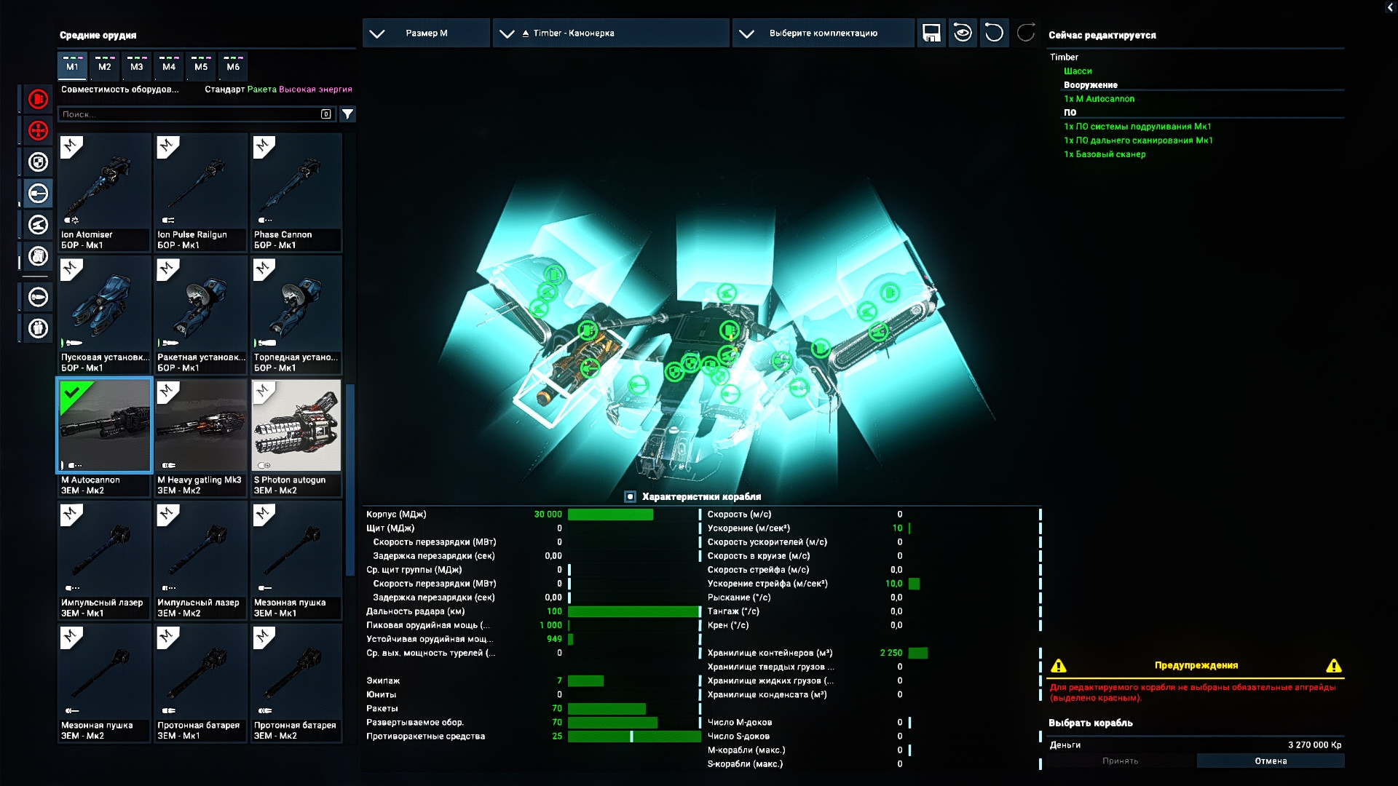Select Мезонная пушка ЗЕМ - Мк2 card
1398x786 pixels.
[104, 683]
